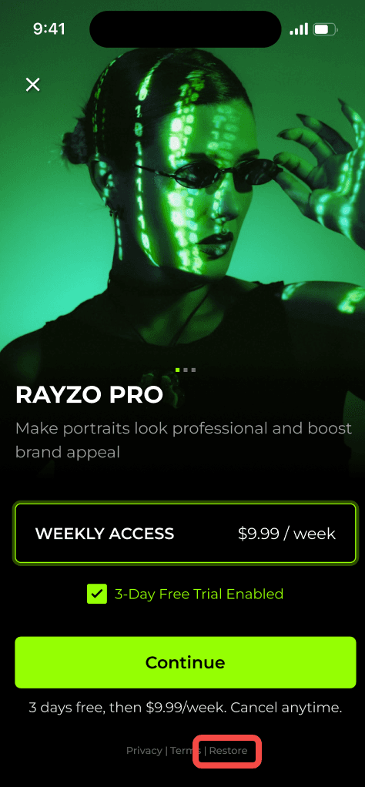Tap the cellular signal icon

[x=299, y=29]
